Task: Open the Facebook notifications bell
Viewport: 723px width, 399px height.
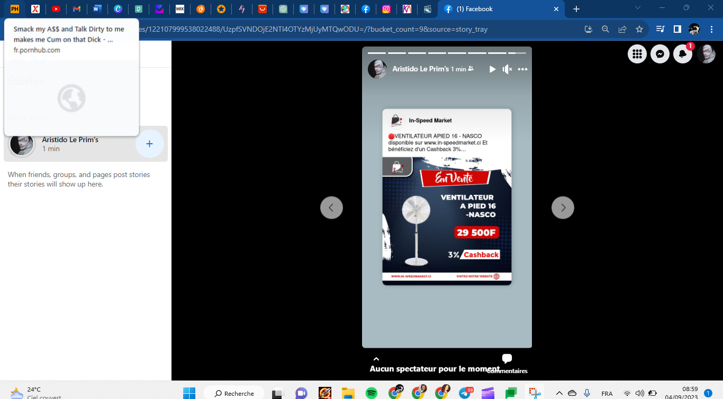Action: 683,54
